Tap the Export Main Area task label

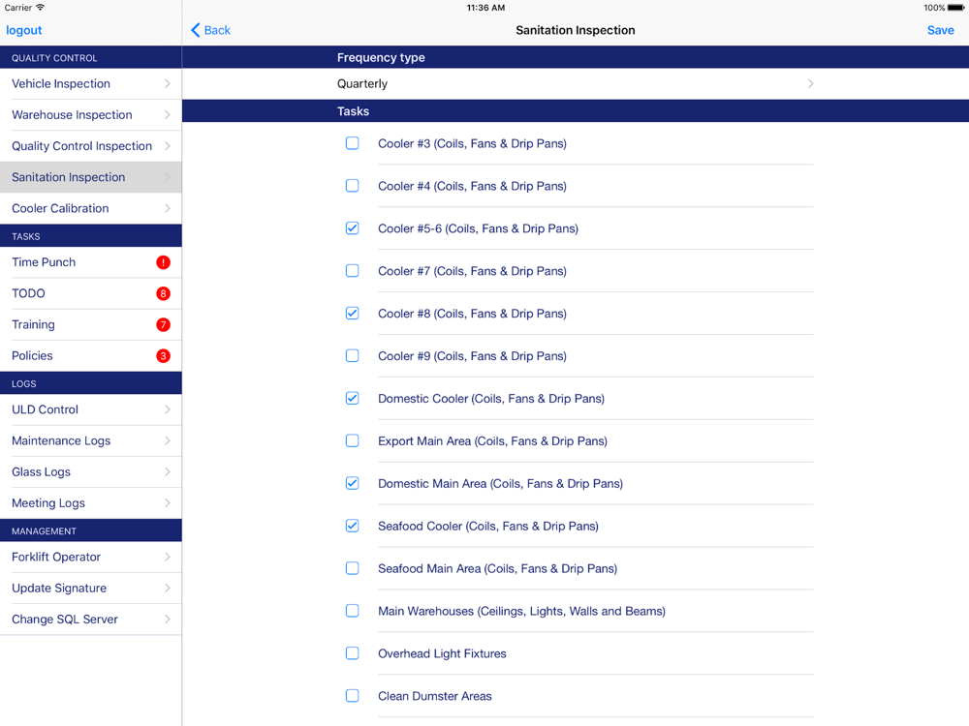click(492, 441)
